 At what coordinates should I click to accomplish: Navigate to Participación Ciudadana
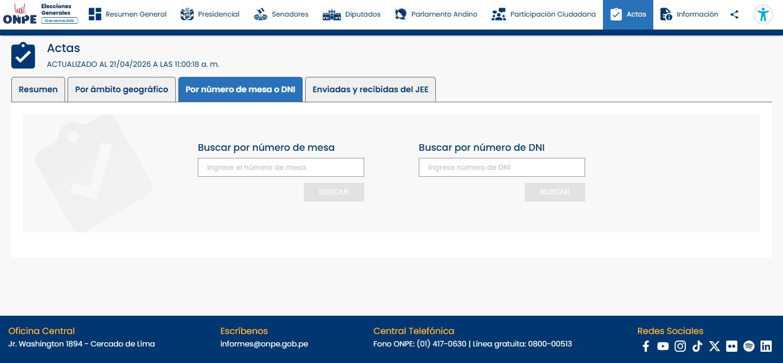coord(544,15)
